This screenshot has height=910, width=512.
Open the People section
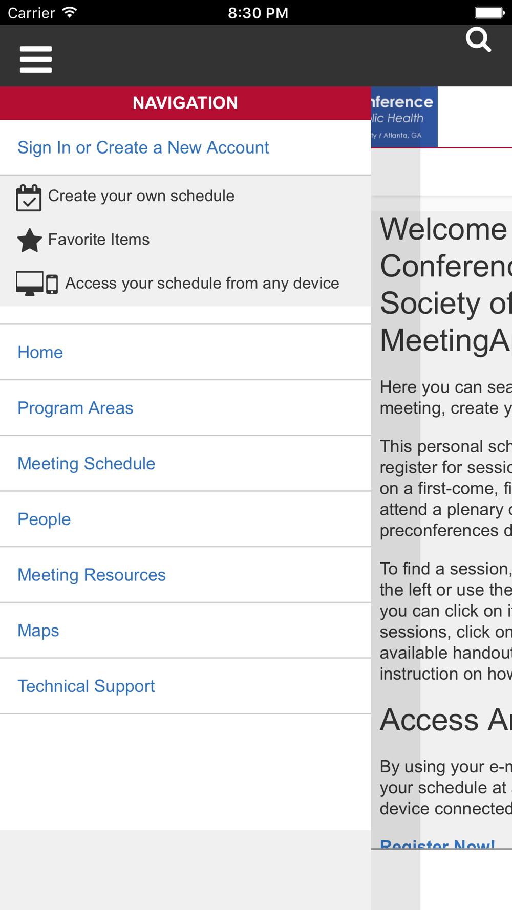click(44, 519)
